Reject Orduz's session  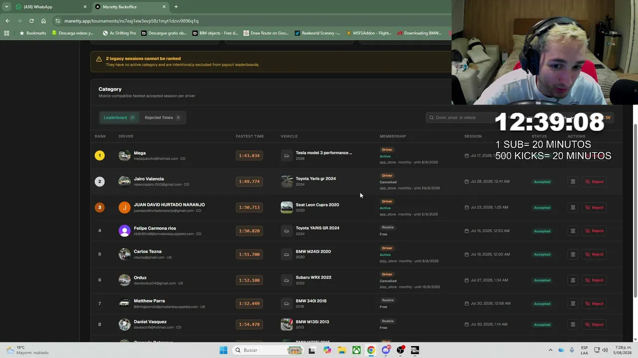coord(594,280)
